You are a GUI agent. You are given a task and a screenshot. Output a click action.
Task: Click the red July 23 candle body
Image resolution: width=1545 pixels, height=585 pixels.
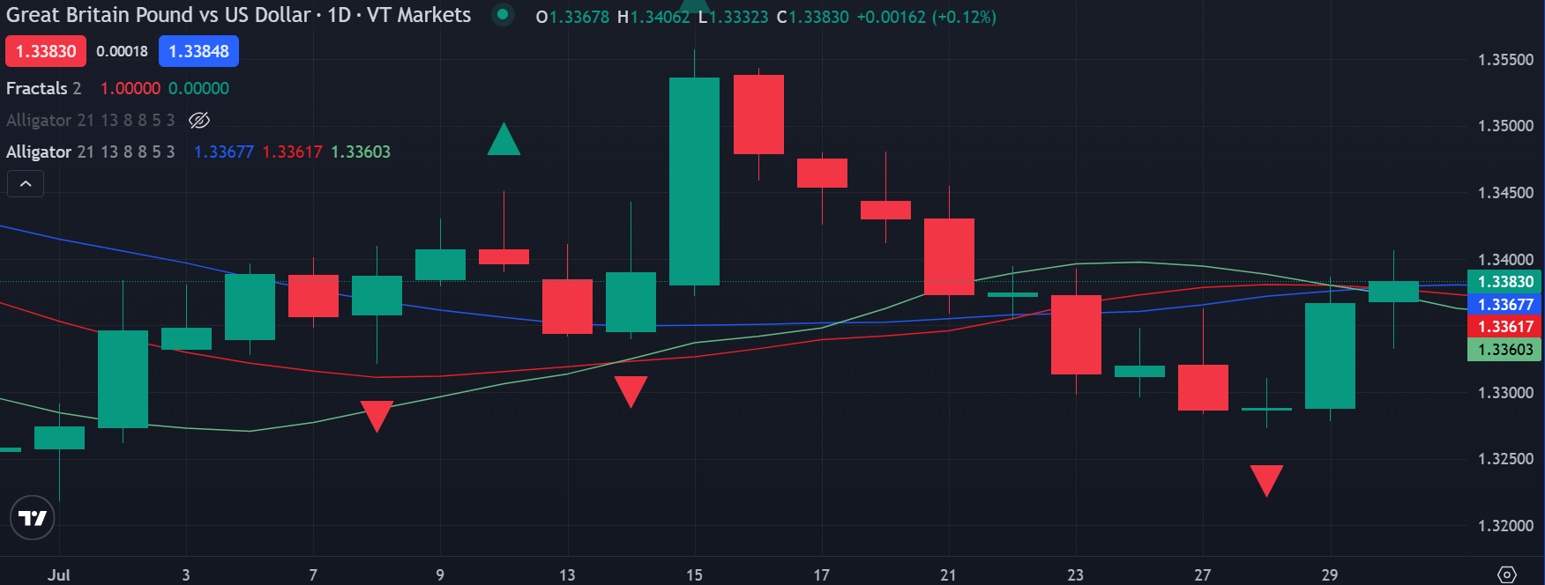click(1076, 335)
